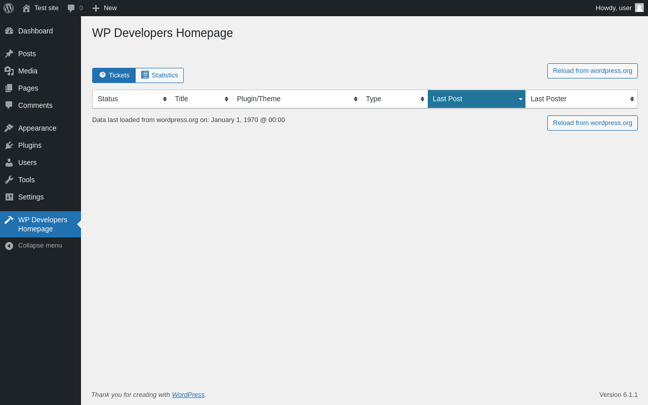Click the top Reload from wordpress.org button
Image resolution: width=648 pixels, height=405 pixels.
tap(592, 71)
